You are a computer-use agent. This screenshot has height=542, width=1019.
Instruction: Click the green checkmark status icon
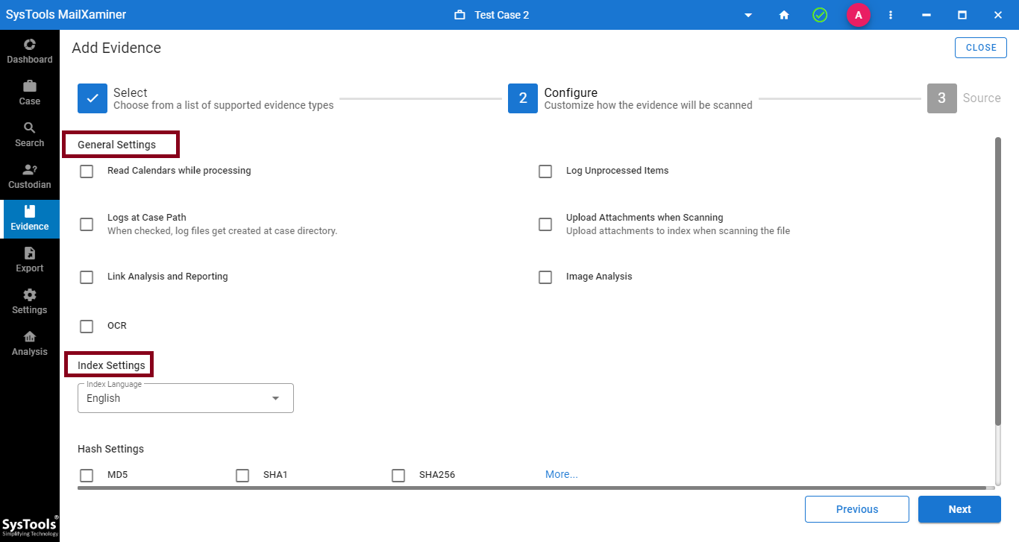pos(820,15)
